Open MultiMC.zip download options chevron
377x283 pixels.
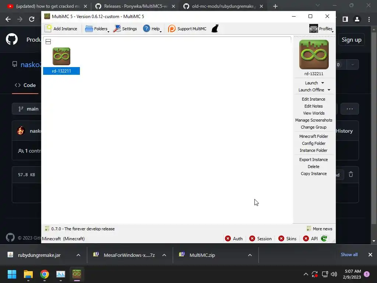click(250, 255)
